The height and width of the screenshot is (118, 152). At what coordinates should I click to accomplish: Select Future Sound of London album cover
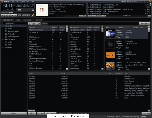110,66
